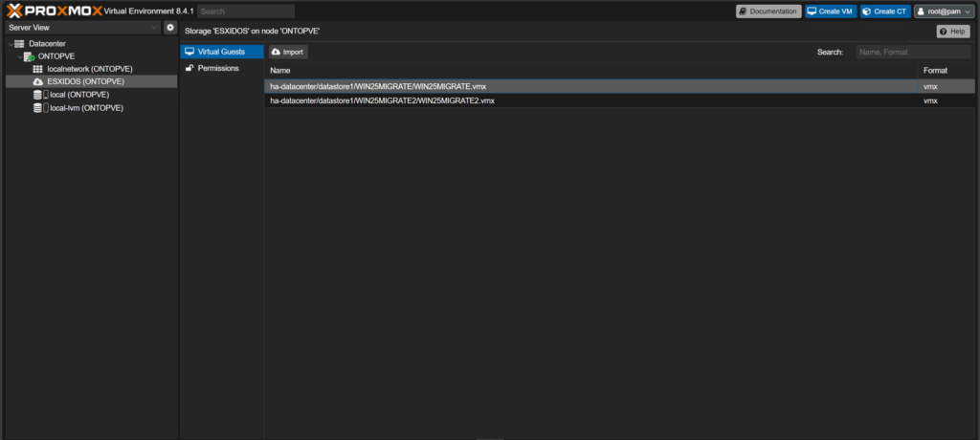Select Datacenter in the tree
The image size is (980, 440).
pos(47,44)
